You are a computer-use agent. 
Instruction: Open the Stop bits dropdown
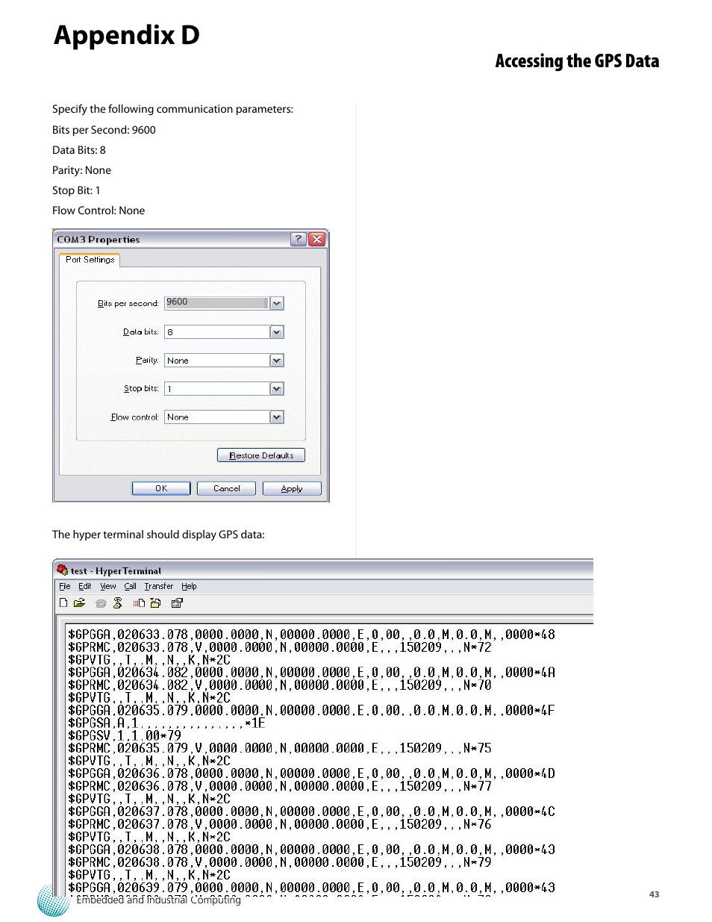(277, 389)
